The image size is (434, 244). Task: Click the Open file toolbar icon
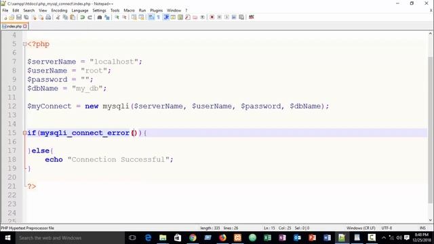point(12,18)
